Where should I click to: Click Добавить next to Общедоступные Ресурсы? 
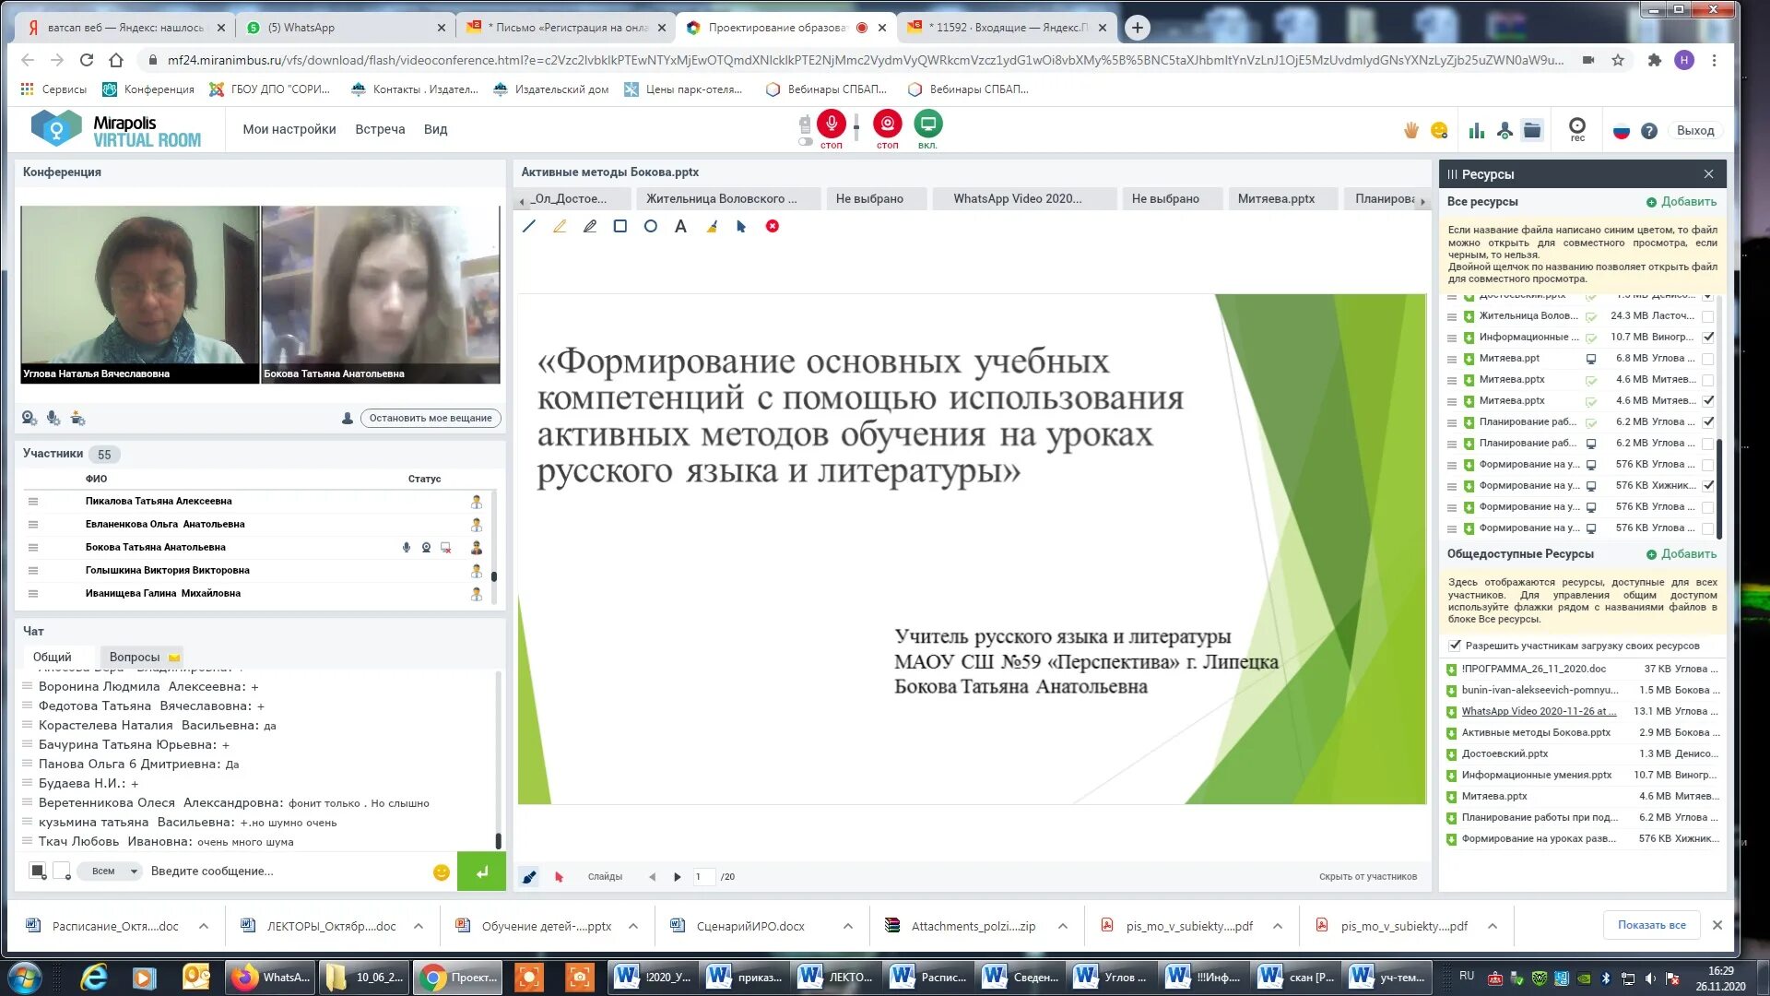click(1681, 554)
